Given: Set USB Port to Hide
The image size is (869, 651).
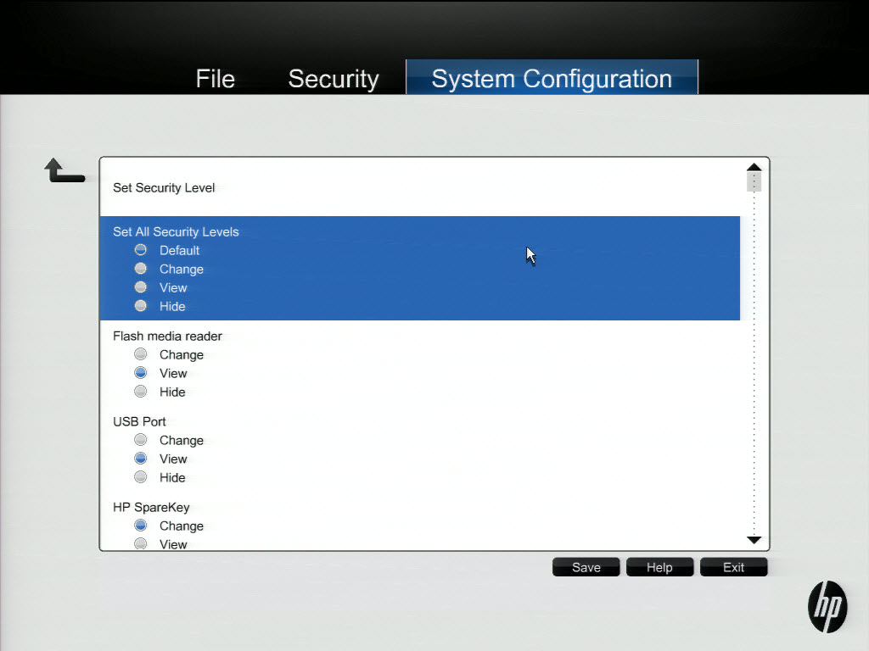Looking at the screenshot, I should coord(141,477).
